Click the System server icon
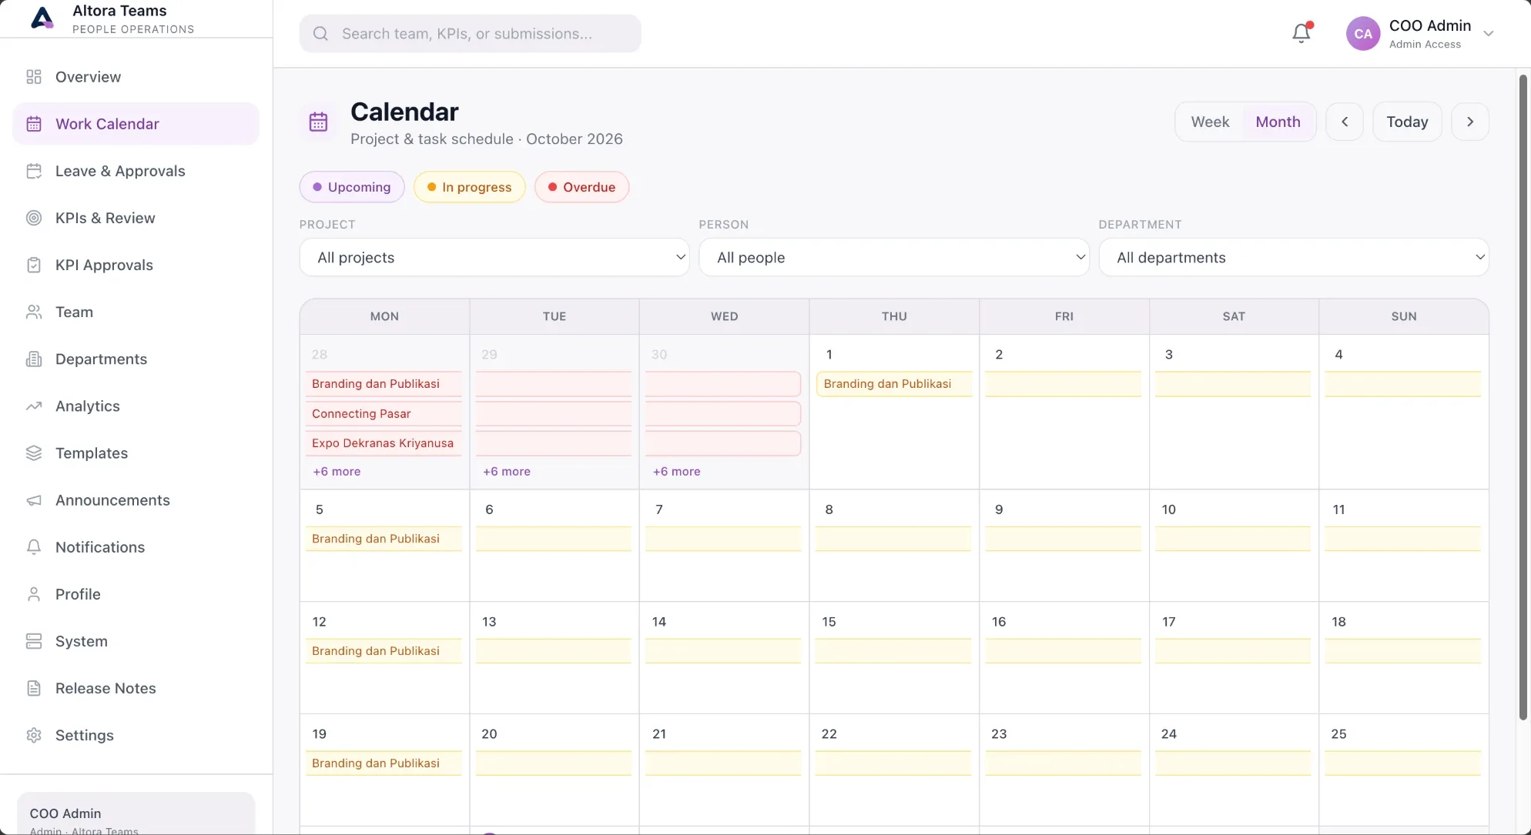1531x835 pixels. coord(34,641)
